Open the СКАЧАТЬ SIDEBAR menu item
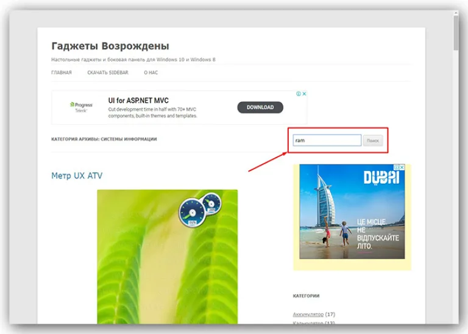The image size is (468, 334). [x=108, y=72]
